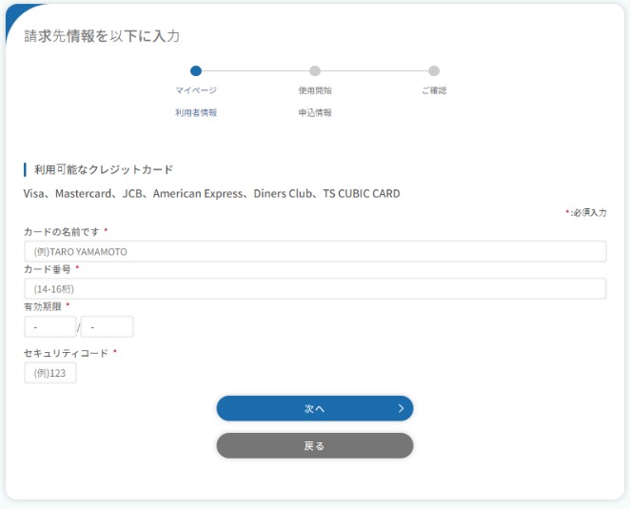Click the セキュリティコード field label
Viewport: 630px width, 509px height.
[x=66, y=352]
